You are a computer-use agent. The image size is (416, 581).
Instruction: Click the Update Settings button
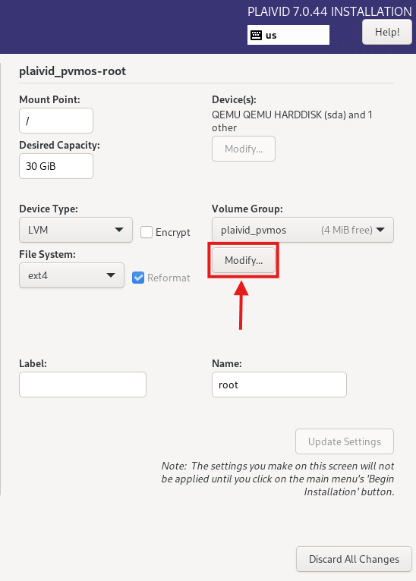pos(345,441)
